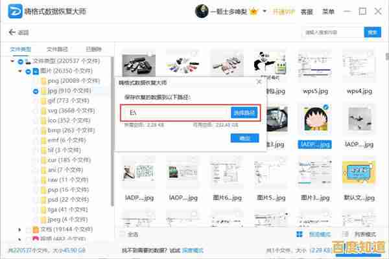This screenshot has height=259, width=389.
Task: Click the app logo in title bar
Action: [x=12, y=12]
